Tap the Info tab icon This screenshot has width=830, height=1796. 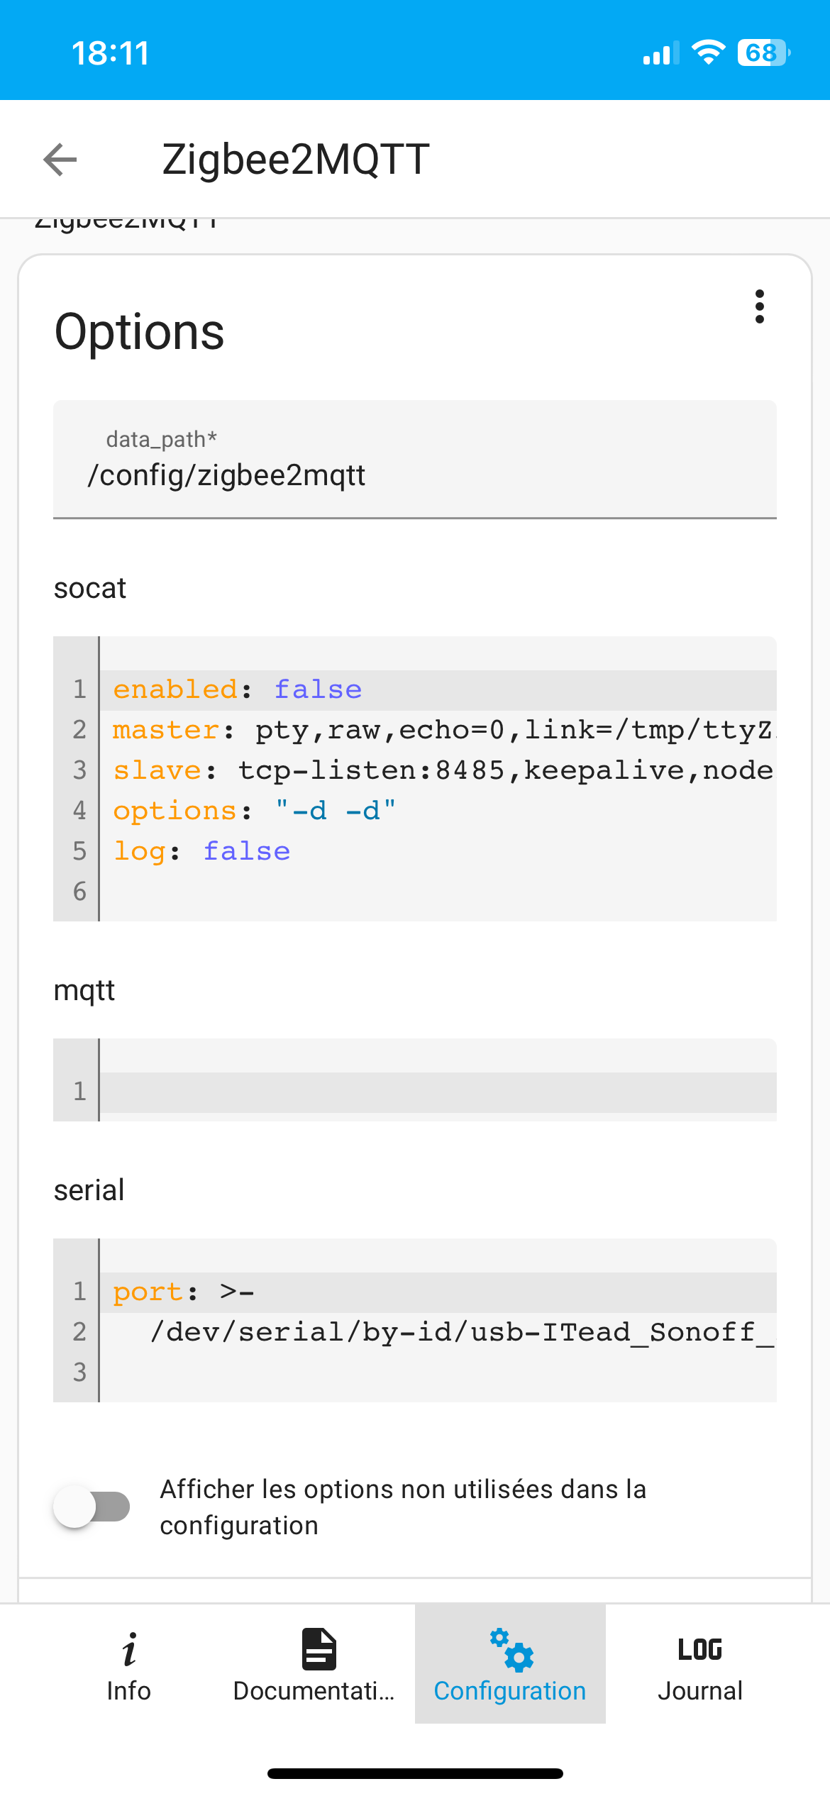tap(129, 1648)
